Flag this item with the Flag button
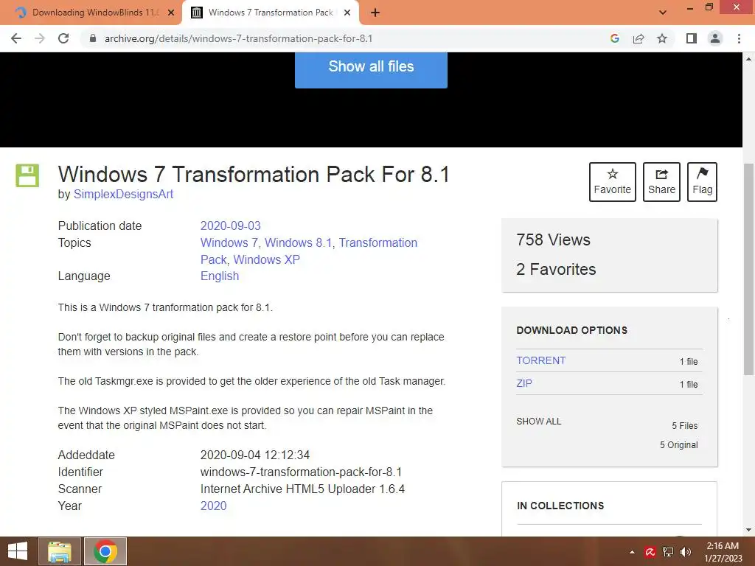755x566 pixels. coord(702,182)
